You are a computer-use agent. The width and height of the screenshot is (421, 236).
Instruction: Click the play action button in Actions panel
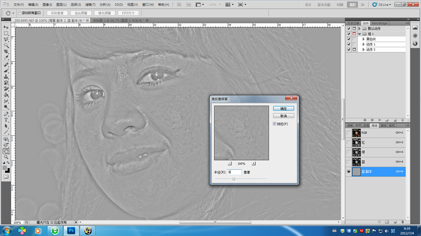[380, 120]
